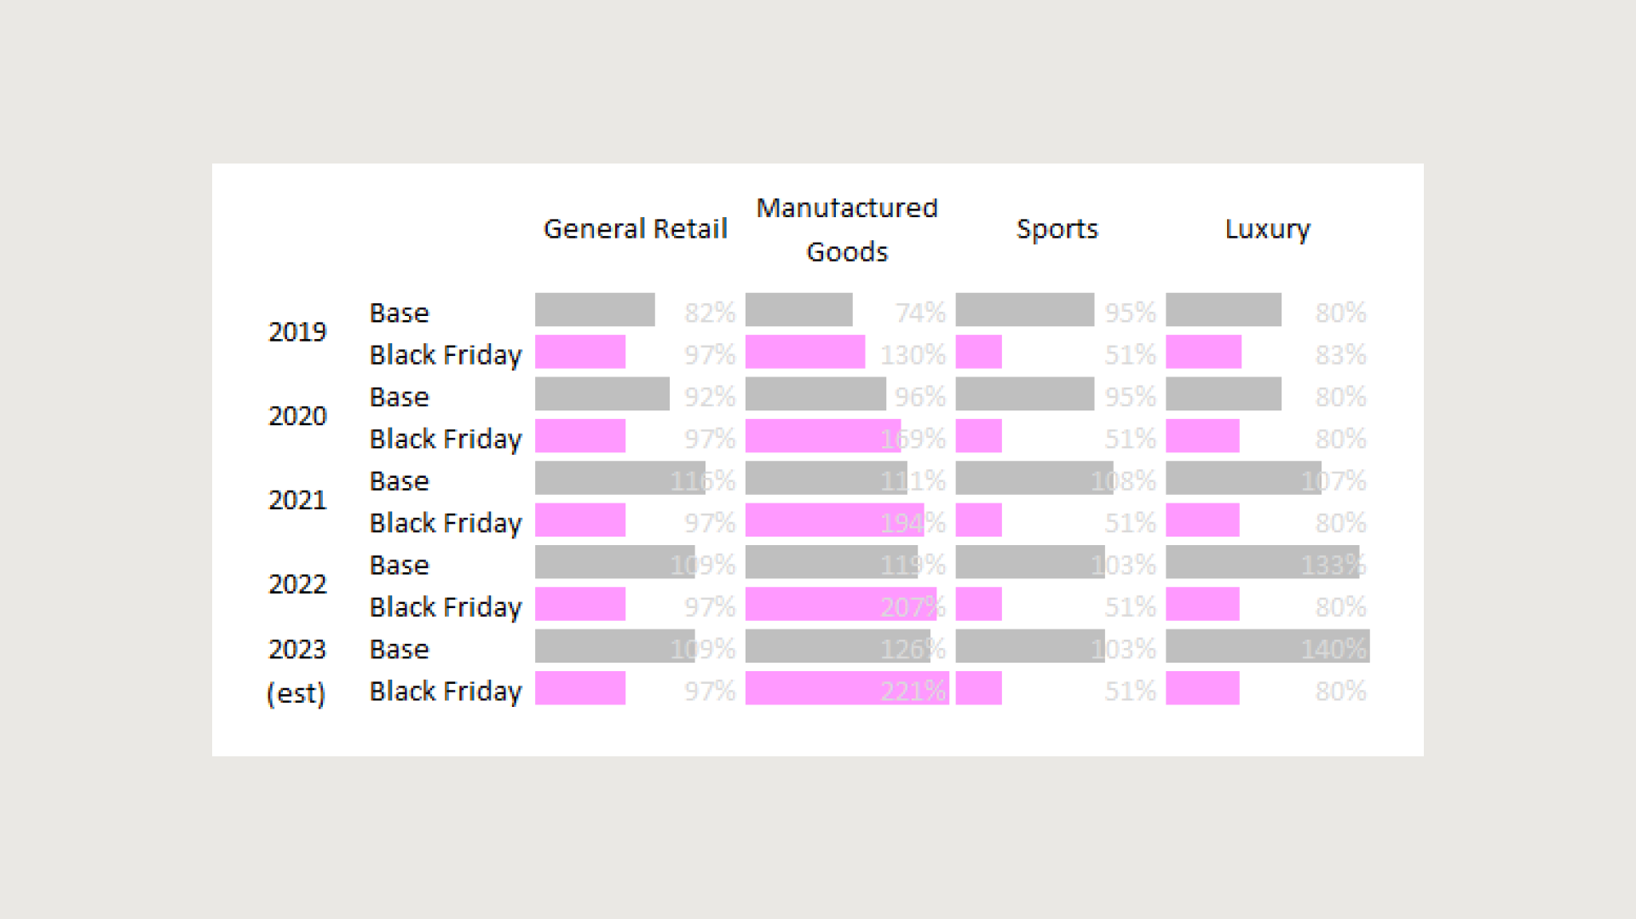Click the General Retail column header
The width and height of the screenshot is (1636, 919).
635,229
